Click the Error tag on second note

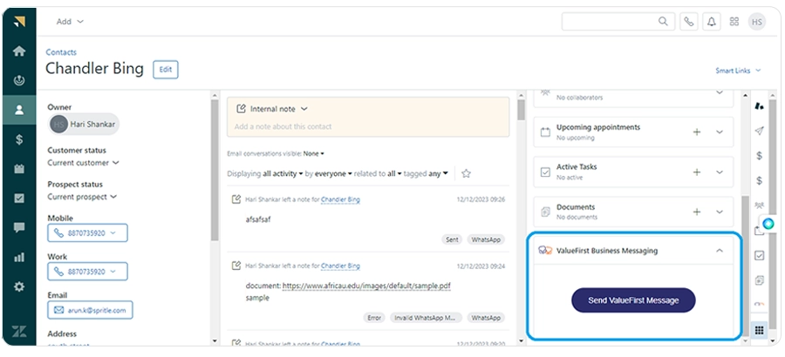tap(373, 318)
